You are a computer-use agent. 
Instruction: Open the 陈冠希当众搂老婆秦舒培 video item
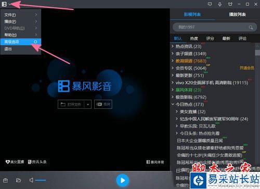pos(210,148)
